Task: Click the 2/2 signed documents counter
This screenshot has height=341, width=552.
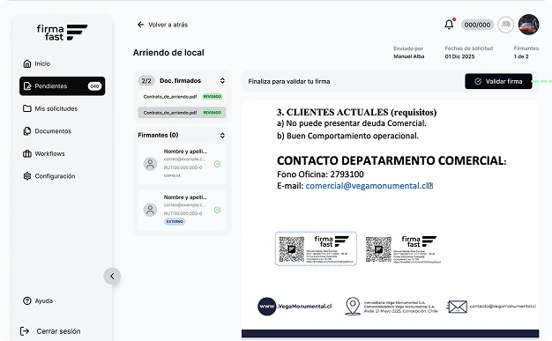Action: click(x=146, y=81)
